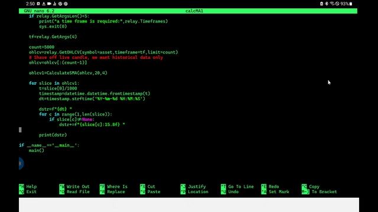The height and width of the screenshot is (212, 378).
Task: Select the ^K Cut shortcut
Action: tap(148, 187)
